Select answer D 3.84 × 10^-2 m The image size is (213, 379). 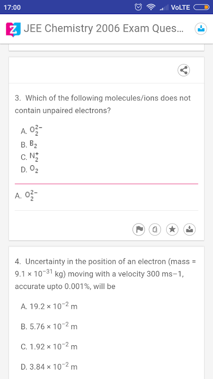tap(49, 367)
